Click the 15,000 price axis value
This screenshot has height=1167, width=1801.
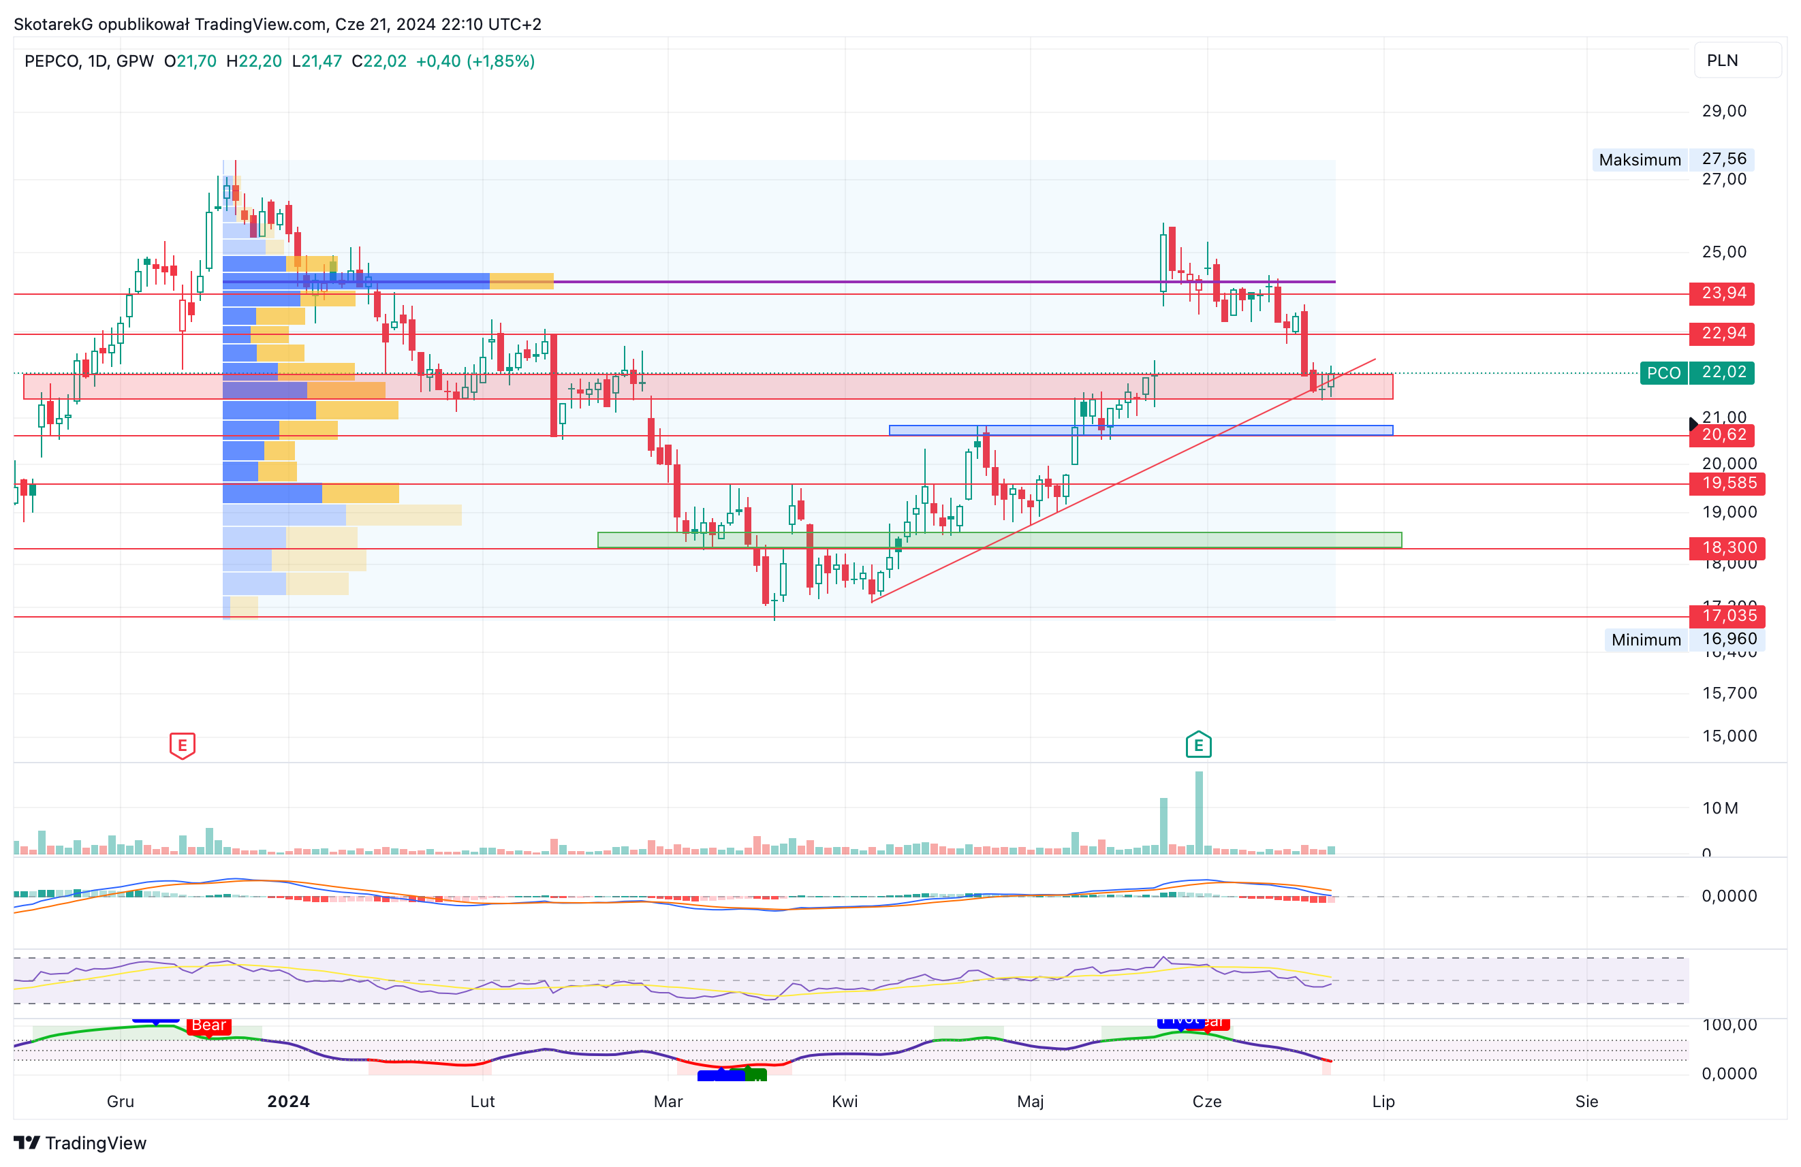1729,736
